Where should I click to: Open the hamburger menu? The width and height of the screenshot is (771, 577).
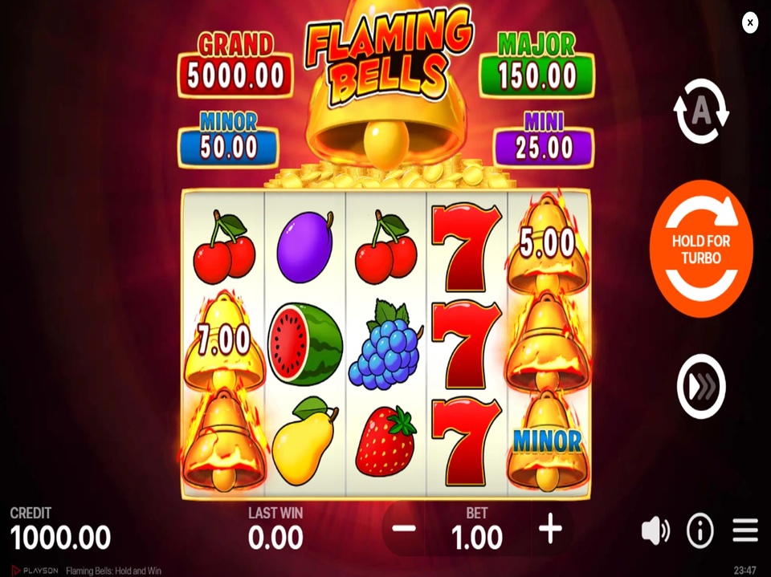(745, 530)
